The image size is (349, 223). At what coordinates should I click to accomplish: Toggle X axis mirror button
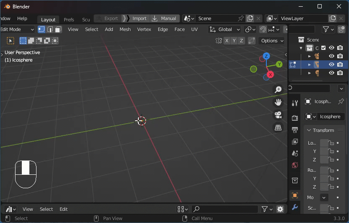(227, 41)
